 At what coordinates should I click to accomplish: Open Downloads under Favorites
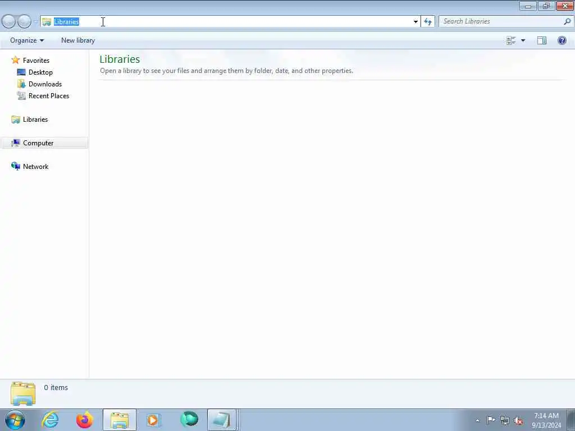coord(45,84)
